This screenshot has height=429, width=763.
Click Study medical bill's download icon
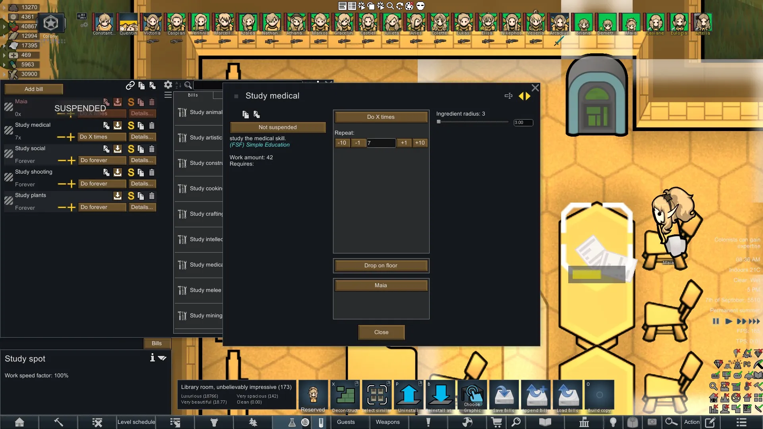click(118, 126)
